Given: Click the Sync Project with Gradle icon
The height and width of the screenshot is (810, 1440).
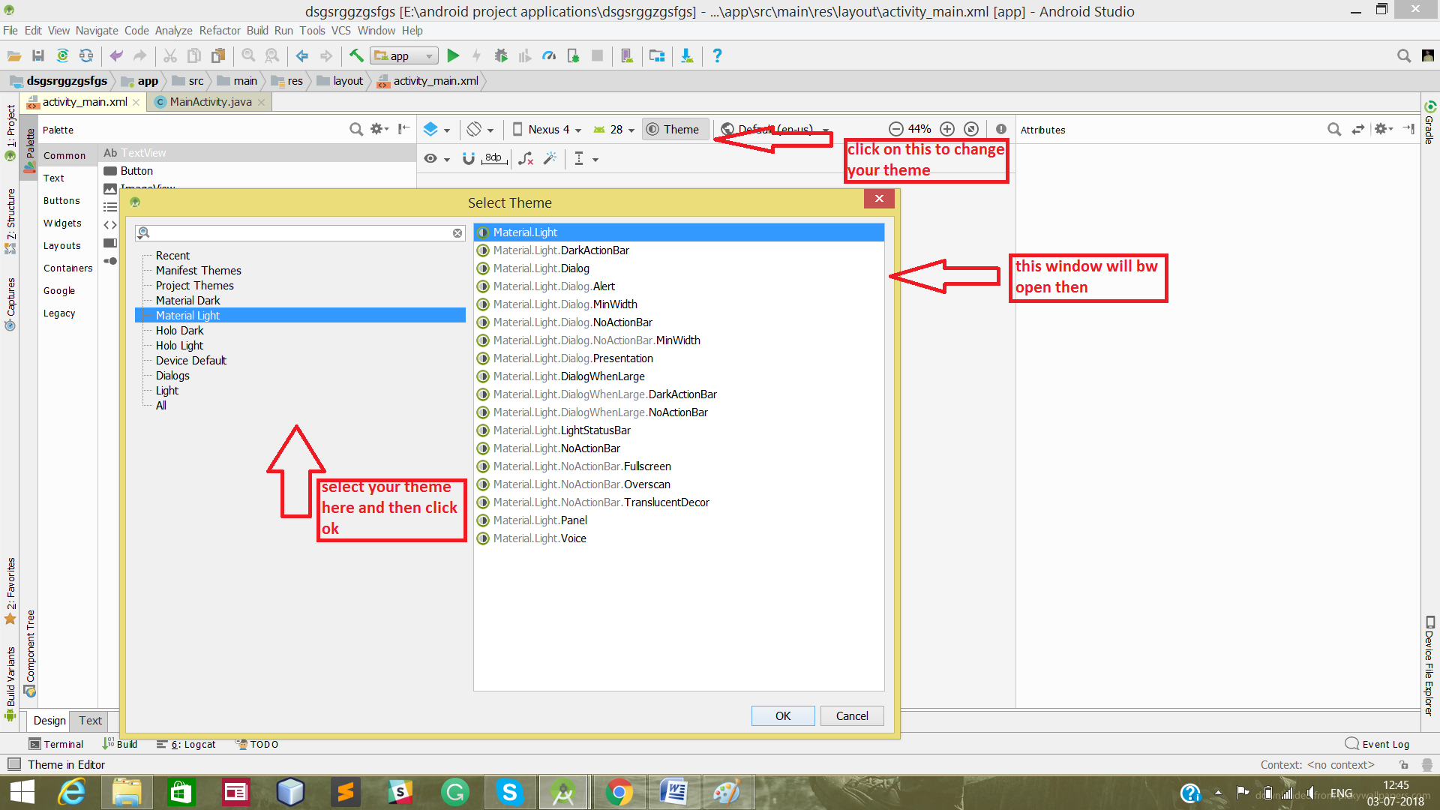Looking at the screenshot, I should 62,55.
